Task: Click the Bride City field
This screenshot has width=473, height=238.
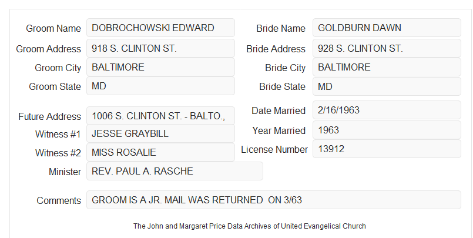Action: pos(387,67)
